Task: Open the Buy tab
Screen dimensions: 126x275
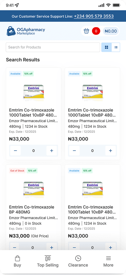Action: pos(17,261)
